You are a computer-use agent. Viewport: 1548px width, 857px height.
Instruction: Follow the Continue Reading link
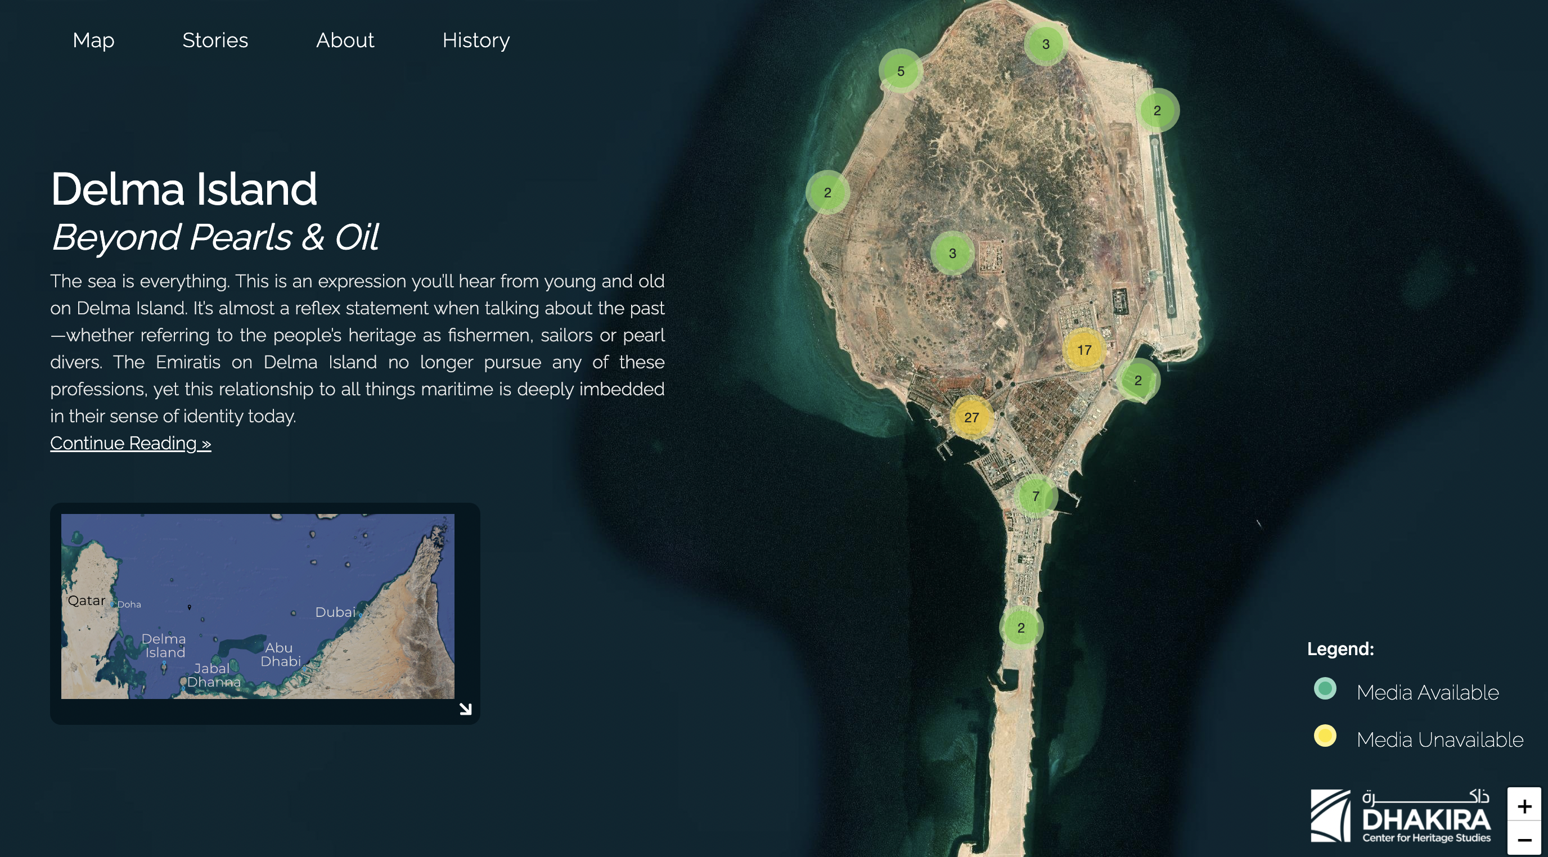tap(130, 443)
